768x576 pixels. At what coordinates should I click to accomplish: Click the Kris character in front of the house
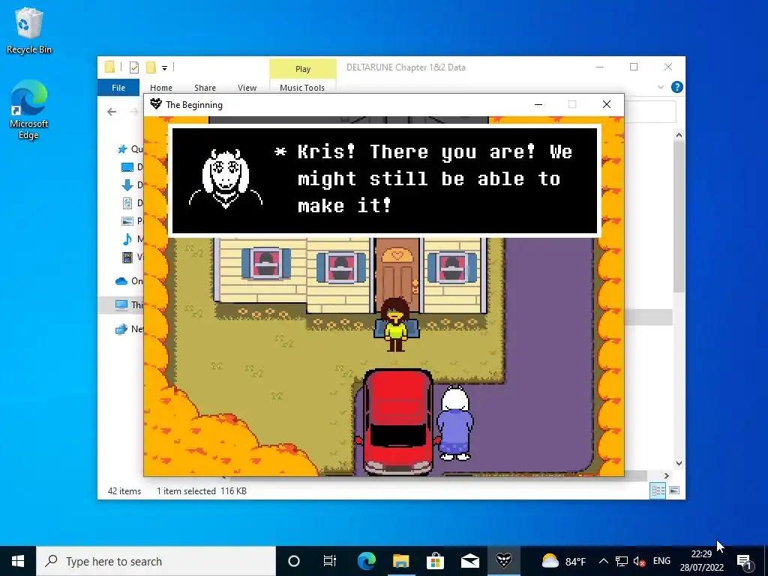395,324
